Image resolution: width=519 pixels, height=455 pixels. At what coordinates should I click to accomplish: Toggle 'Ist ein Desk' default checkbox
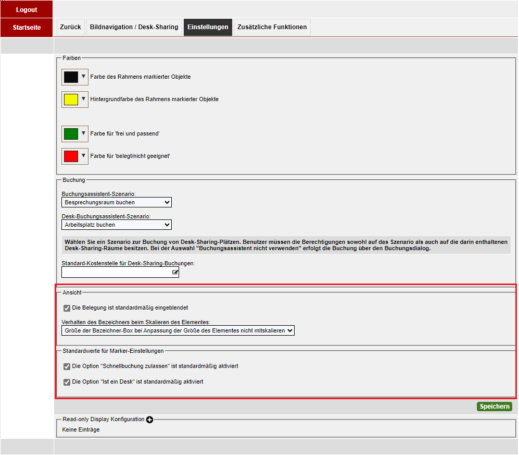tap(67, 382)
